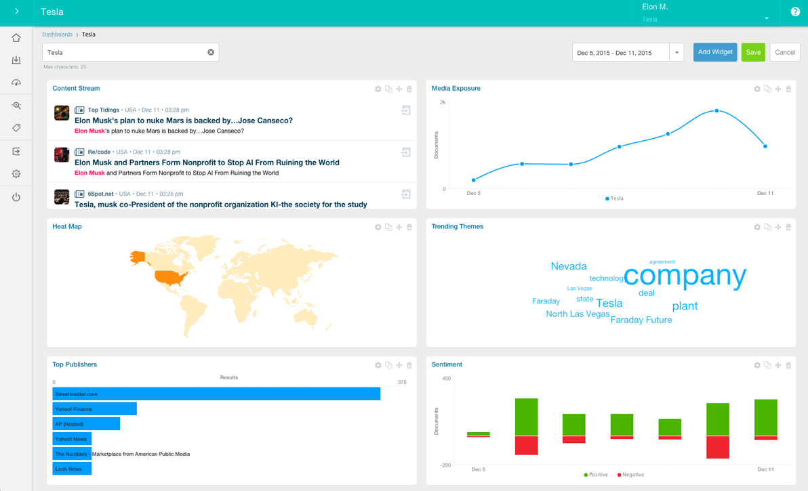Click the Add Widget button
This screenshot has width=808, height=491.
tap(715, 52)
